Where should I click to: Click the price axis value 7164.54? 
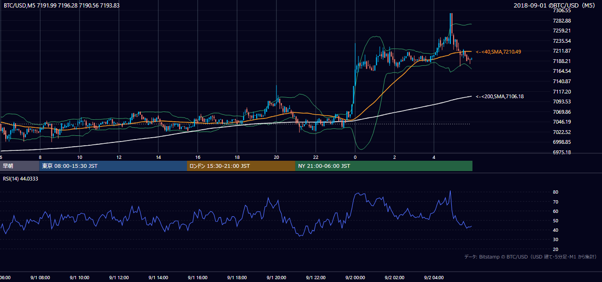pyautogui.click(x=562, y=71)
